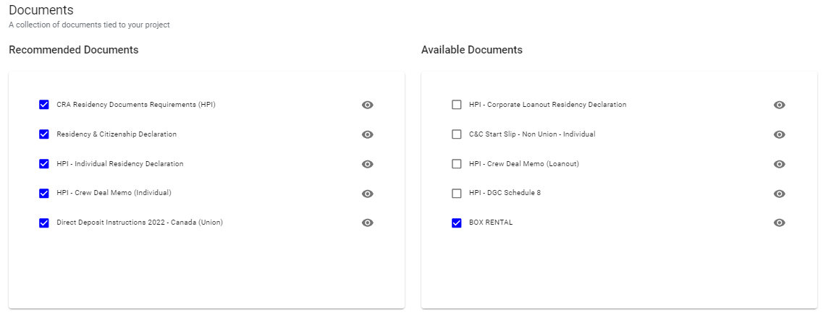Enable the HPI - DGC Schedule 8 checkbox
Viewport: 826px width, 315px height.
(x=457, y=193)
